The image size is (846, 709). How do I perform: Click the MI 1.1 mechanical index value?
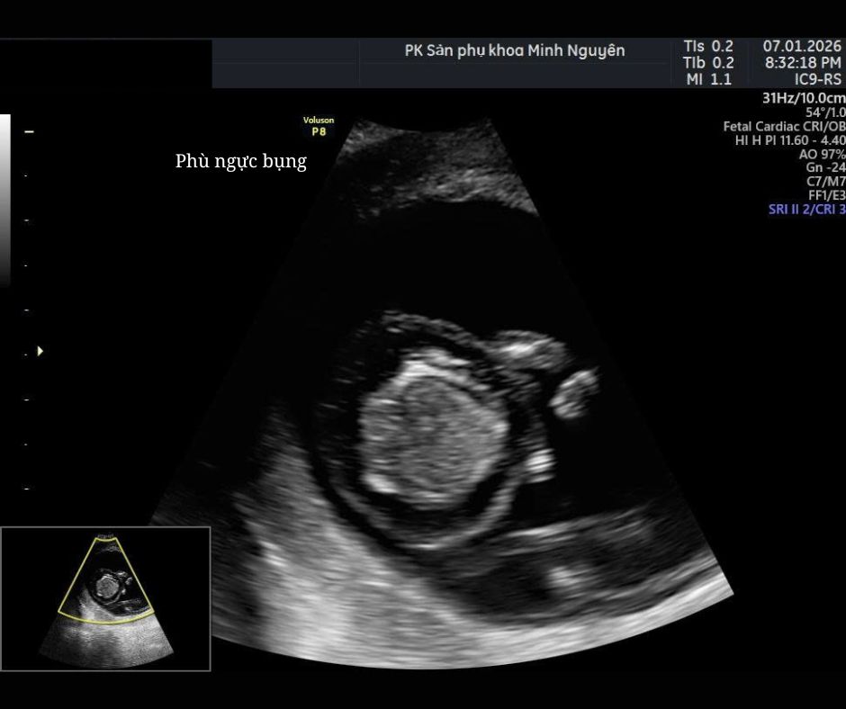pos(708,79)
